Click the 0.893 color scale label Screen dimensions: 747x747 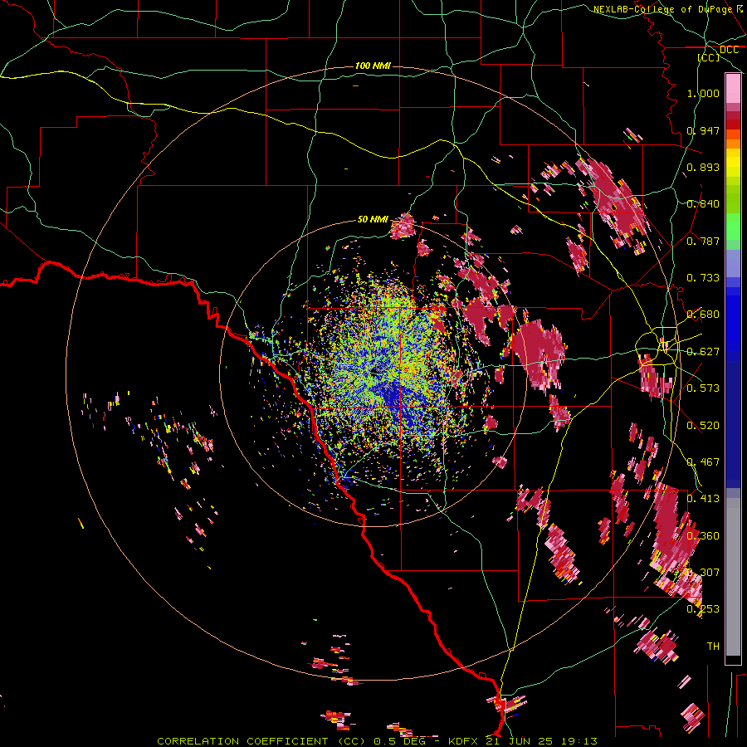703,167
